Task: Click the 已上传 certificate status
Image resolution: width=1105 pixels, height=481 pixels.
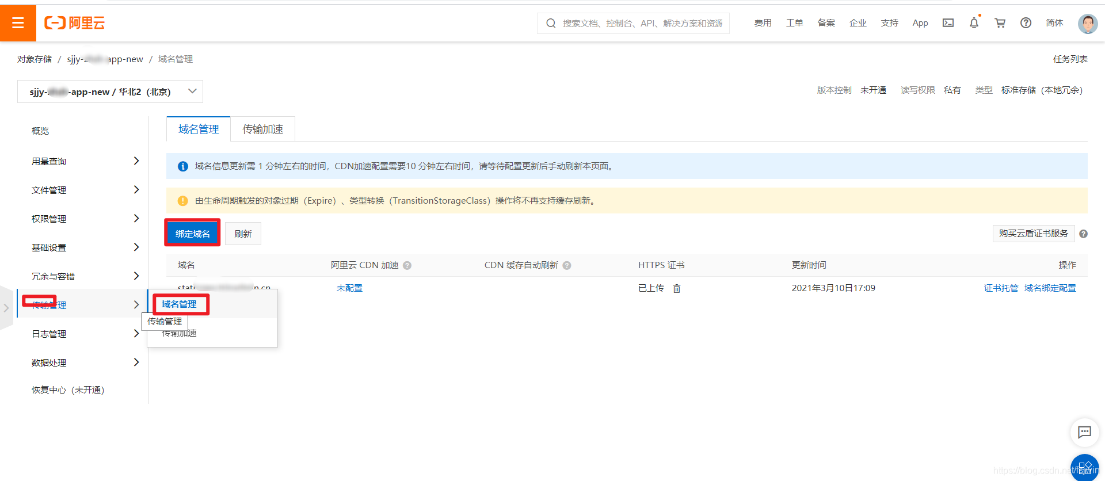Action: point(651,288)
